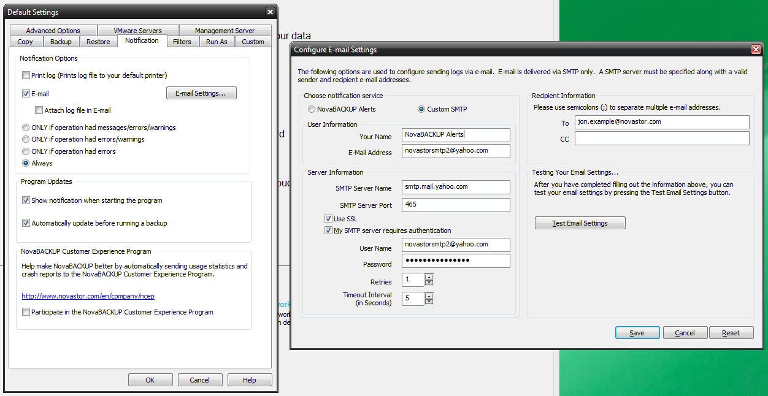Click the "Server Information" group label
This screenshot has height=396, width=768.
(x=336, y=172)
